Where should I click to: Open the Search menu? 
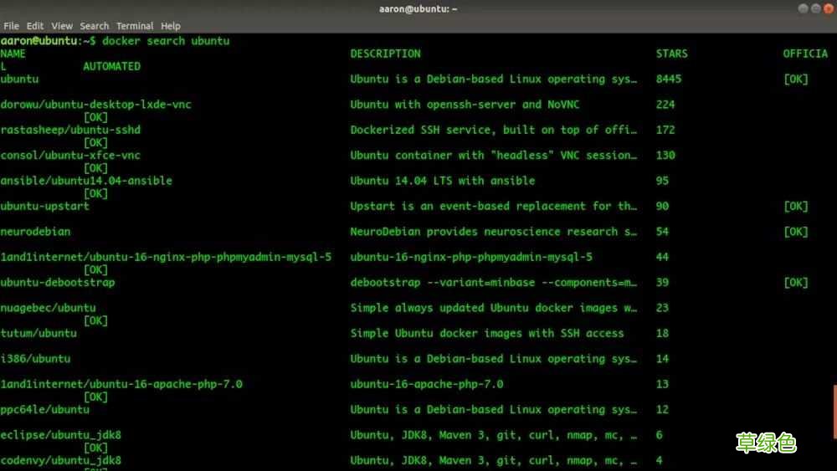tap(95, 26)
